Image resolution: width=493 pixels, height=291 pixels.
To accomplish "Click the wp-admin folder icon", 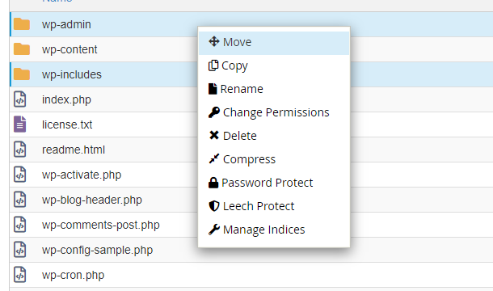I will click(x=22, y=24).
